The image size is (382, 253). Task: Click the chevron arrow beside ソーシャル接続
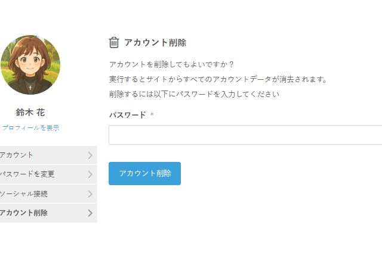point(90,194)
